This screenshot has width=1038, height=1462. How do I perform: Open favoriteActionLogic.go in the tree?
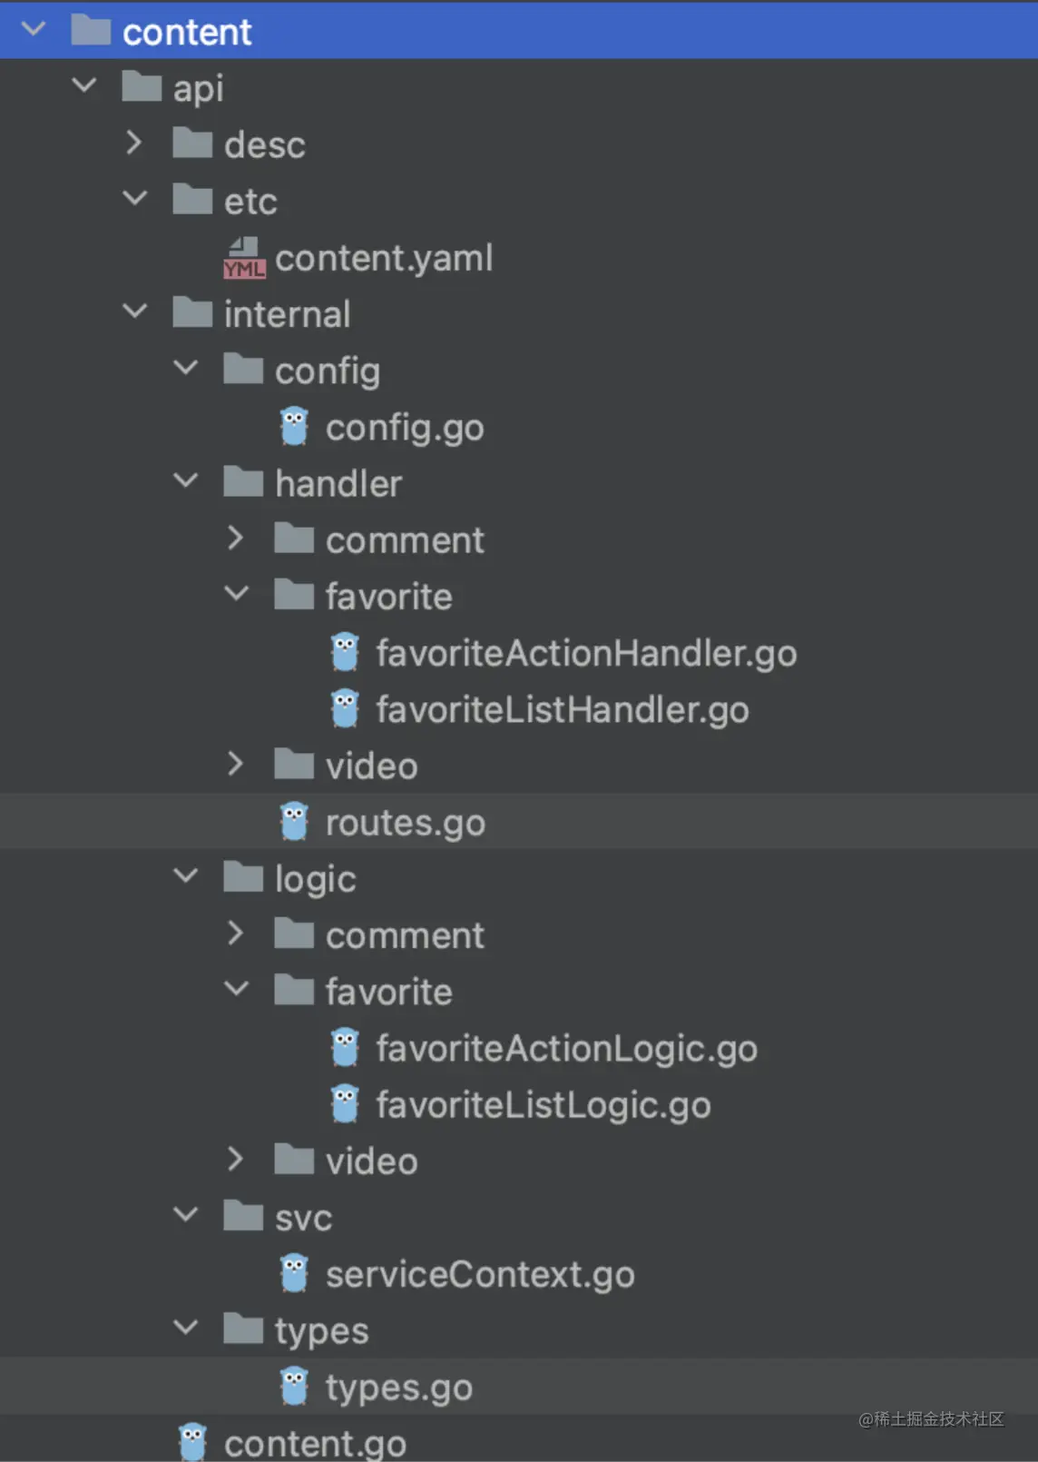click(566, 1048)
